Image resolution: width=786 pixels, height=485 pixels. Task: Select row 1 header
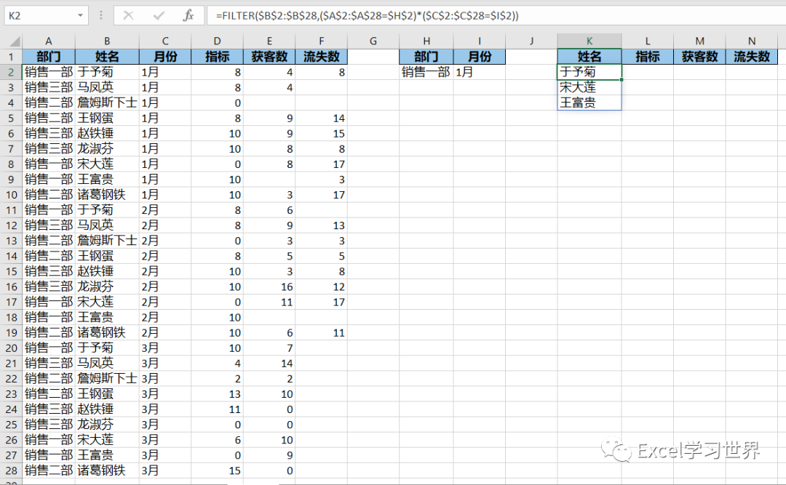pyautogui.click(x=11, y=57)
